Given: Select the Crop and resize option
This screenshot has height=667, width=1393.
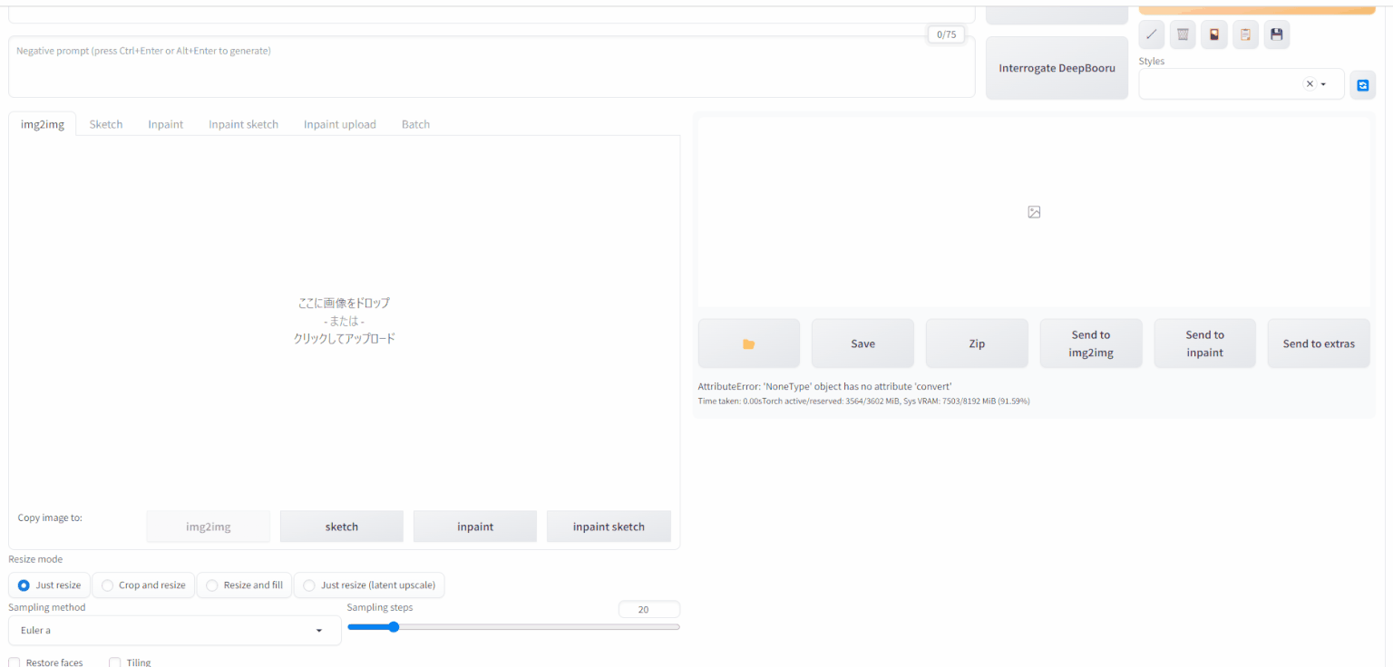Looking at the screenshot, I should [x=143, y=585].
